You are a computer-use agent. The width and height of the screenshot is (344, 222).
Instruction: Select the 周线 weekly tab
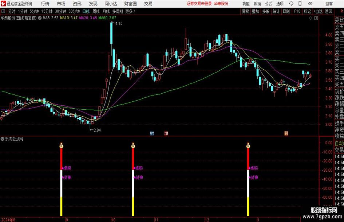(x=96, y=11)
